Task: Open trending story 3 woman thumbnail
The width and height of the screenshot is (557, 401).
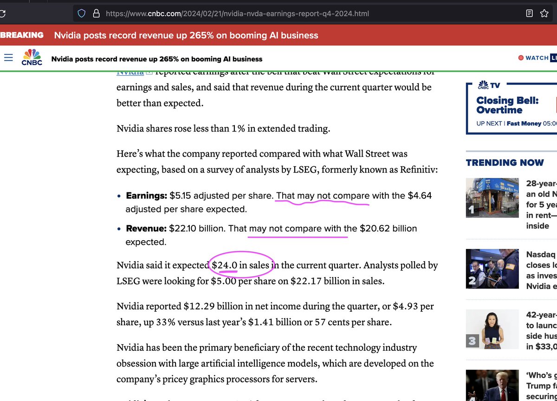Action: (492, 329)
